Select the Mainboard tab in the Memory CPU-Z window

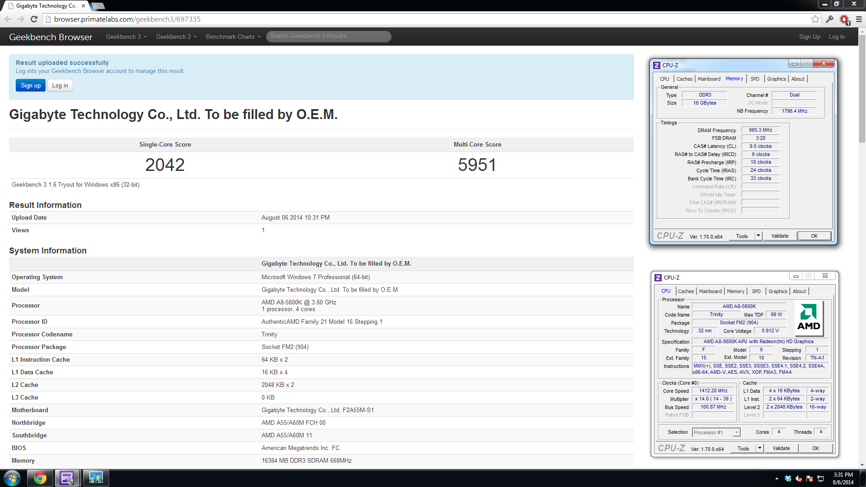point(709,79)
